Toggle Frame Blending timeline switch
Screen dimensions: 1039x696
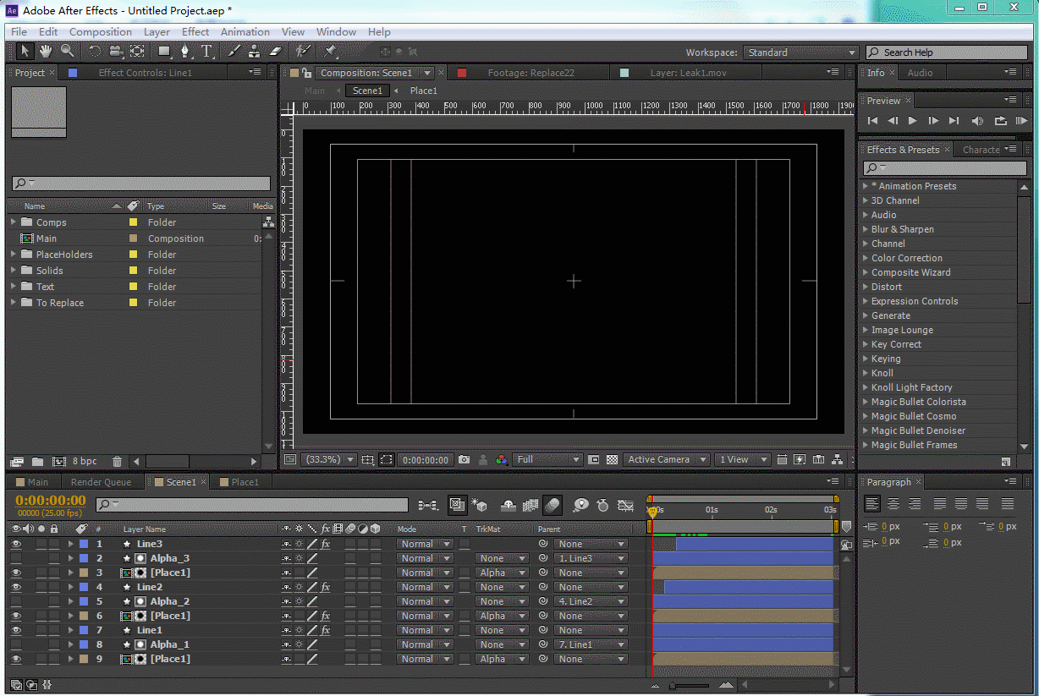pyautogui.click(x=530, y=505)
